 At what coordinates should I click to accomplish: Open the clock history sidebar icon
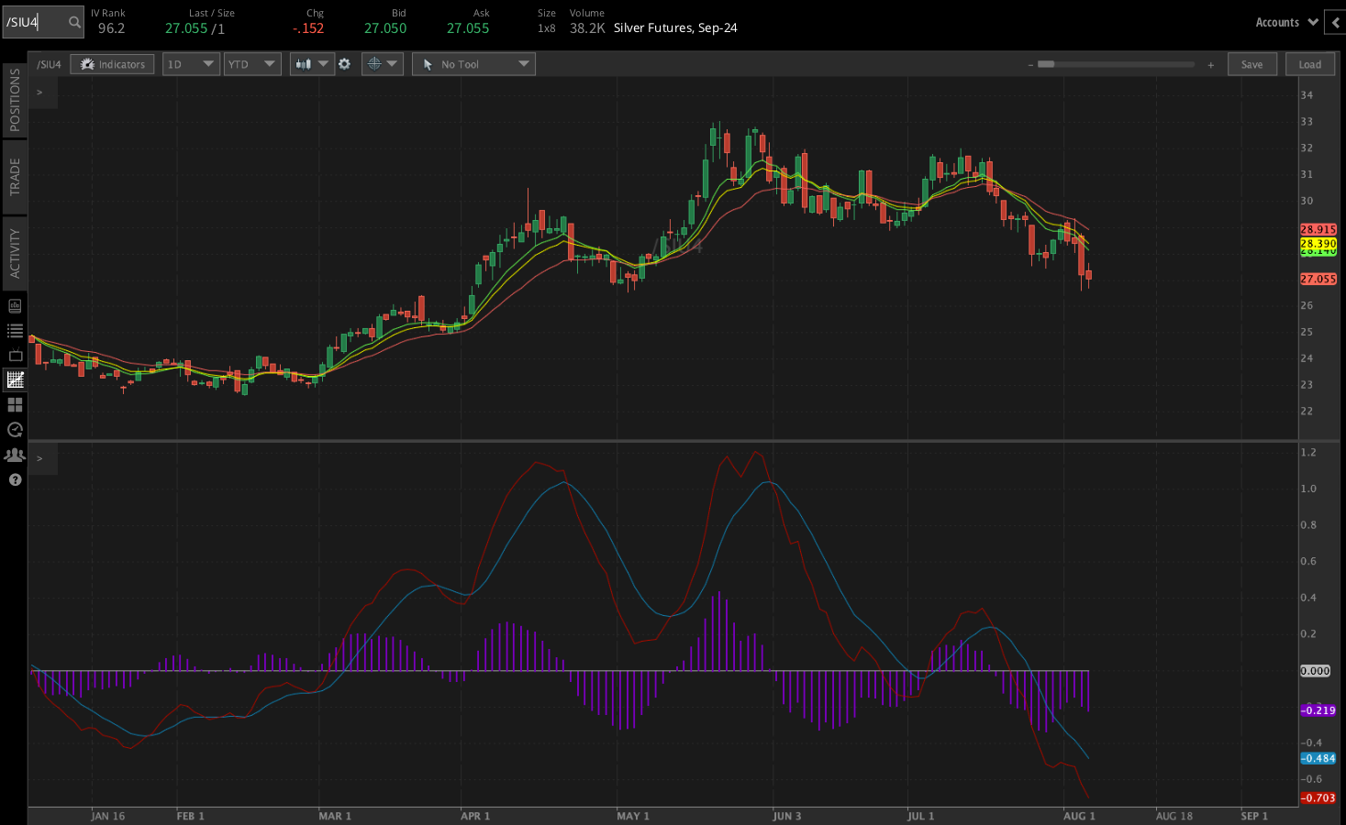tap(15, 429)
